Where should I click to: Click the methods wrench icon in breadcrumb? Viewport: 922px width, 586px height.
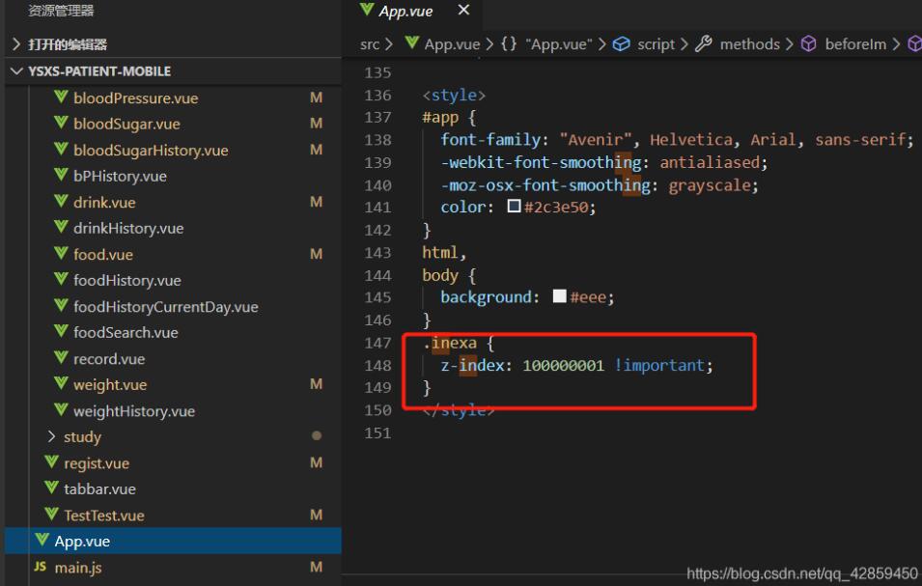pos(704,43)
